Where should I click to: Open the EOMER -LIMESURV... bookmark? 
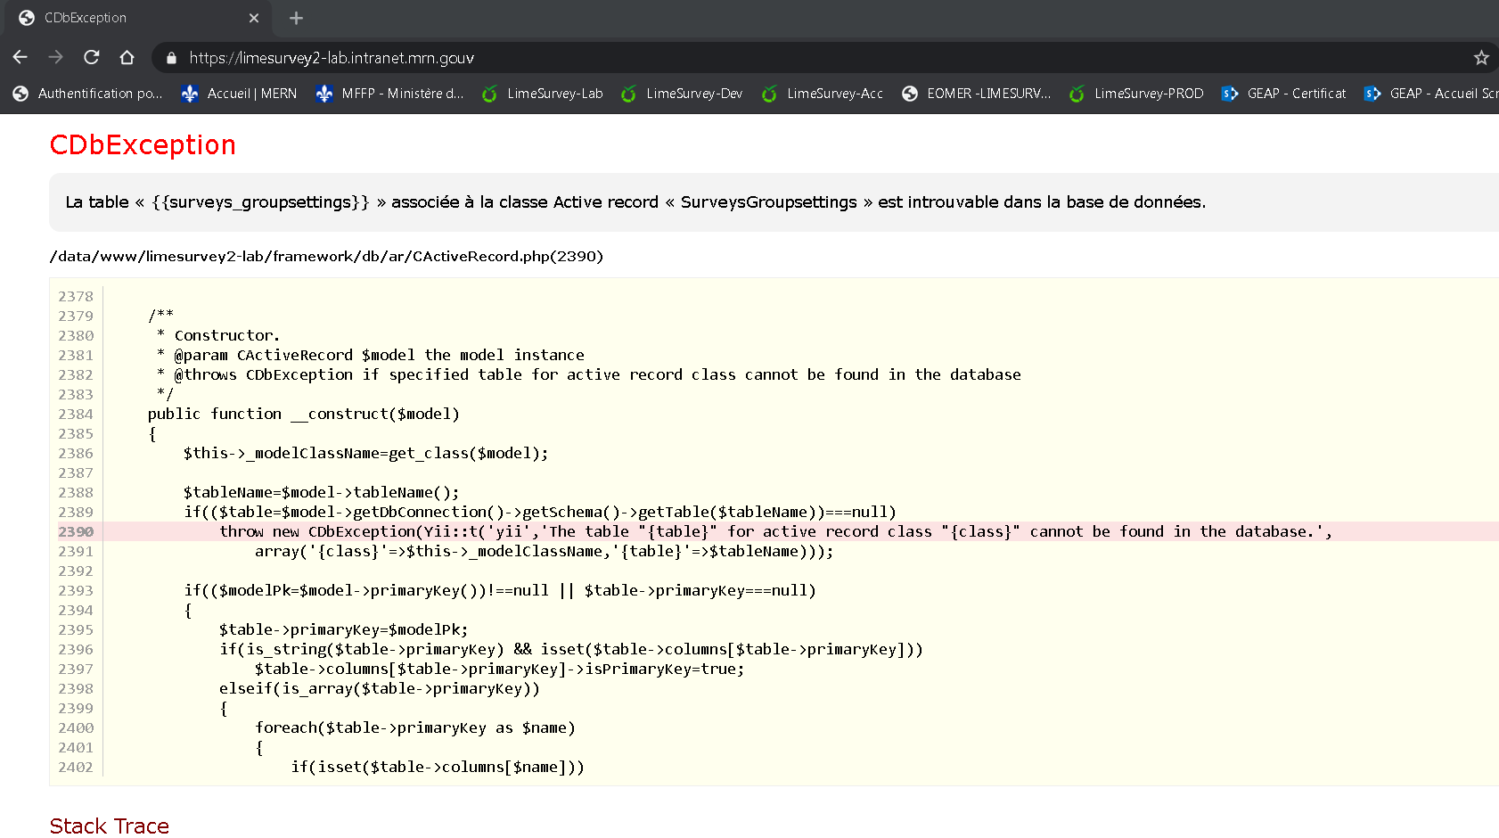tap(977, 94)
